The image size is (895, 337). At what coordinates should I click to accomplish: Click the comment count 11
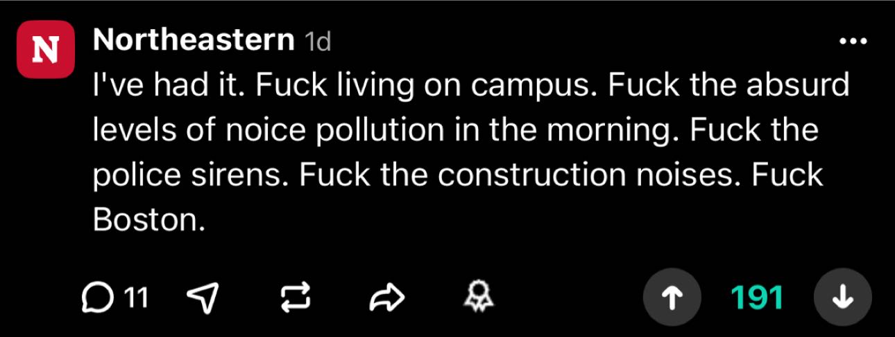136,298
